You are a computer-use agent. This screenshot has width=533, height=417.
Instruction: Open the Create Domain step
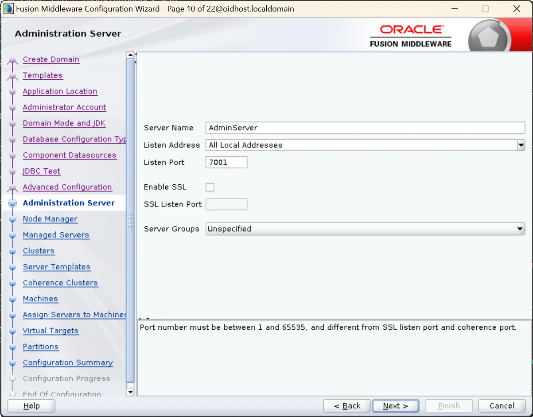point(51,59)
